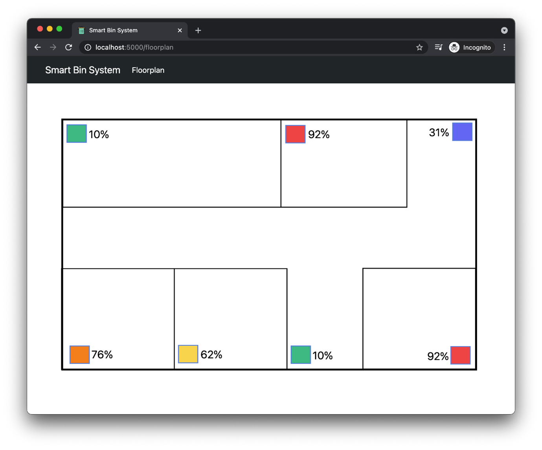Bookmark this page with the star icon
This screenshot has width=542, height=450.
[419, 47]
